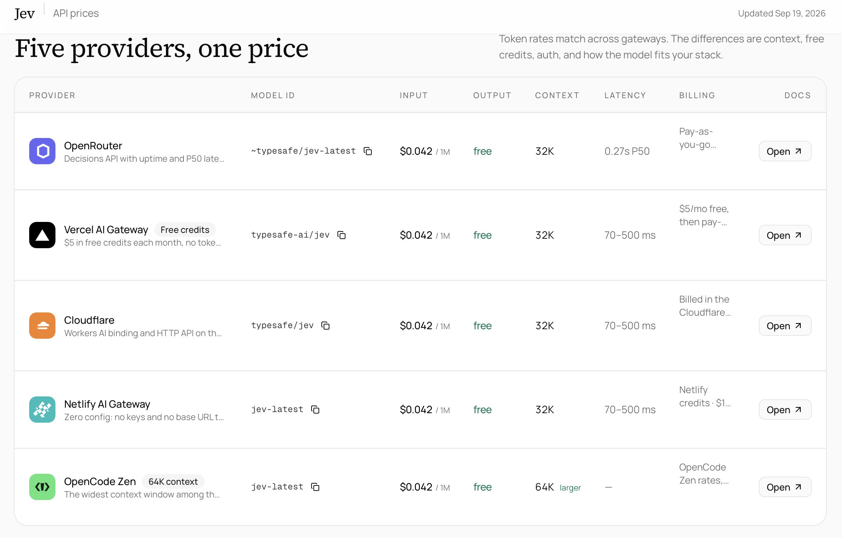Click the Docs column header
The image size is (842, 538).
(x=798, y=95)
